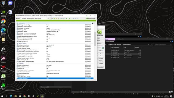Screen dimensions: 174x98
Task: Select Antialiasing - Mode row
Action: (x=55, y=30)
